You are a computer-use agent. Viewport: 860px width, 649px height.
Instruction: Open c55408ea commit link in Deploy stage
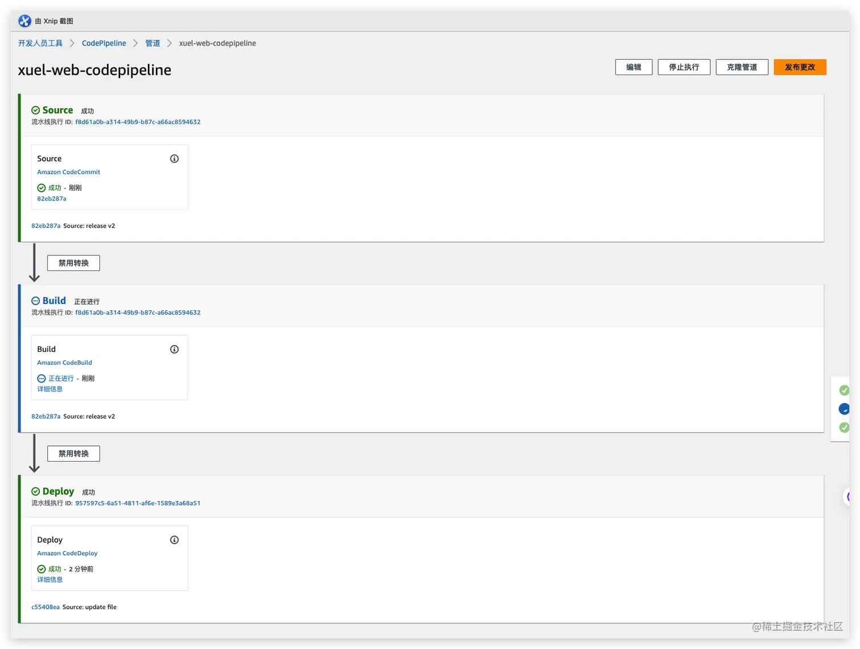[46, 607]
